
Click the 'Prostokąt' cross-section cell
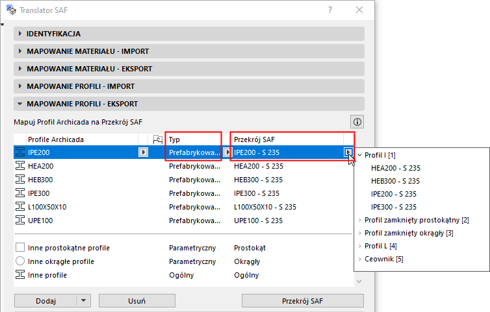250,248
